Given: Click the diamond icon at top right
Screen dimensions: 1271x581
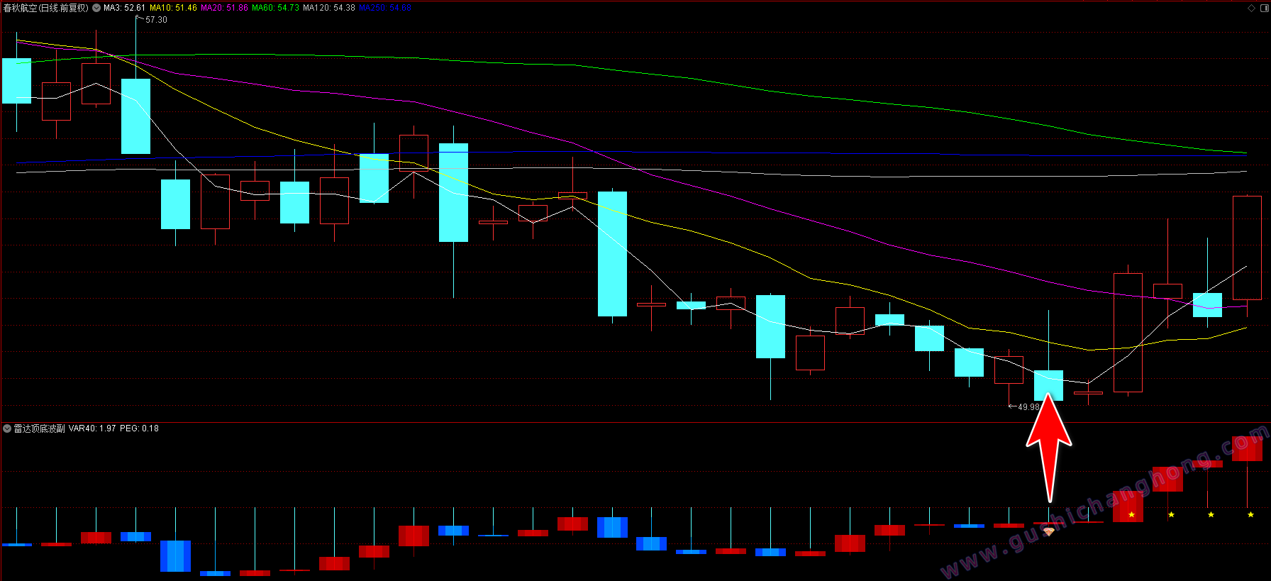Looking at the screenshot, I should 1252,8.
